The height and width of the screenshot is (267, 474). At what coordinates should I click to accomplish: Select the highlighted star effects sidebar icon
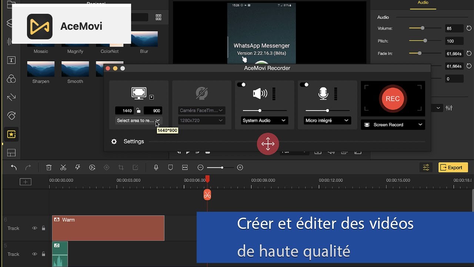tap(11, 134)
